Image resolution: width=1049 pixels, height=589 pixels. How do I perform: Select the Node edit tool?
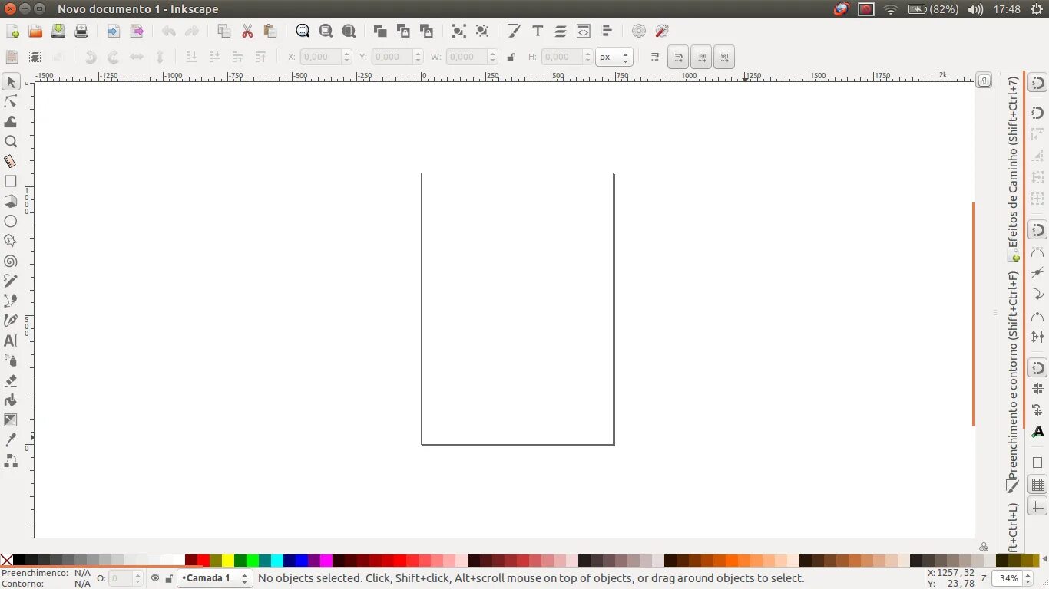11,102
